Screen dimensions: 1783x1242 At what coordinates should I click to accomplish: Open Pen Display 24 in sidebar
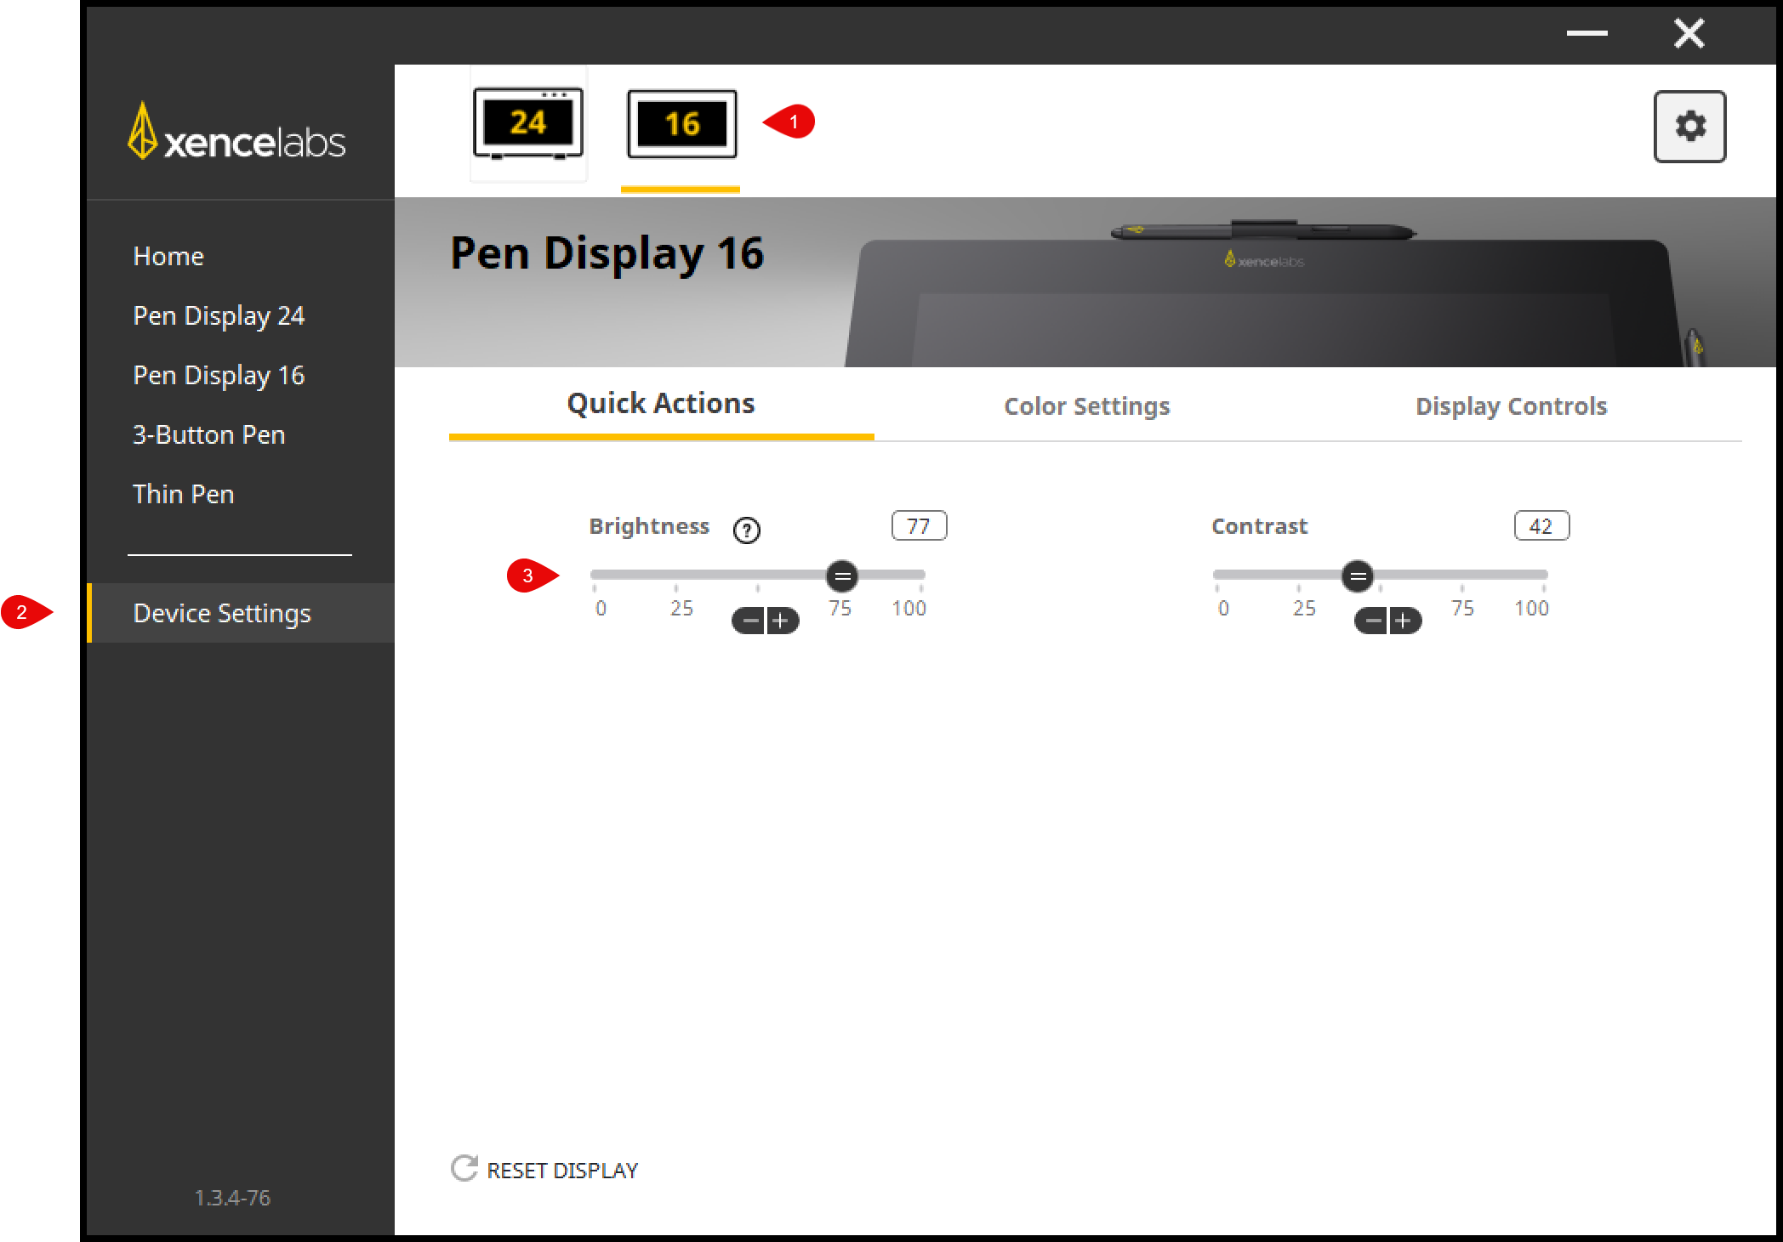219,315
